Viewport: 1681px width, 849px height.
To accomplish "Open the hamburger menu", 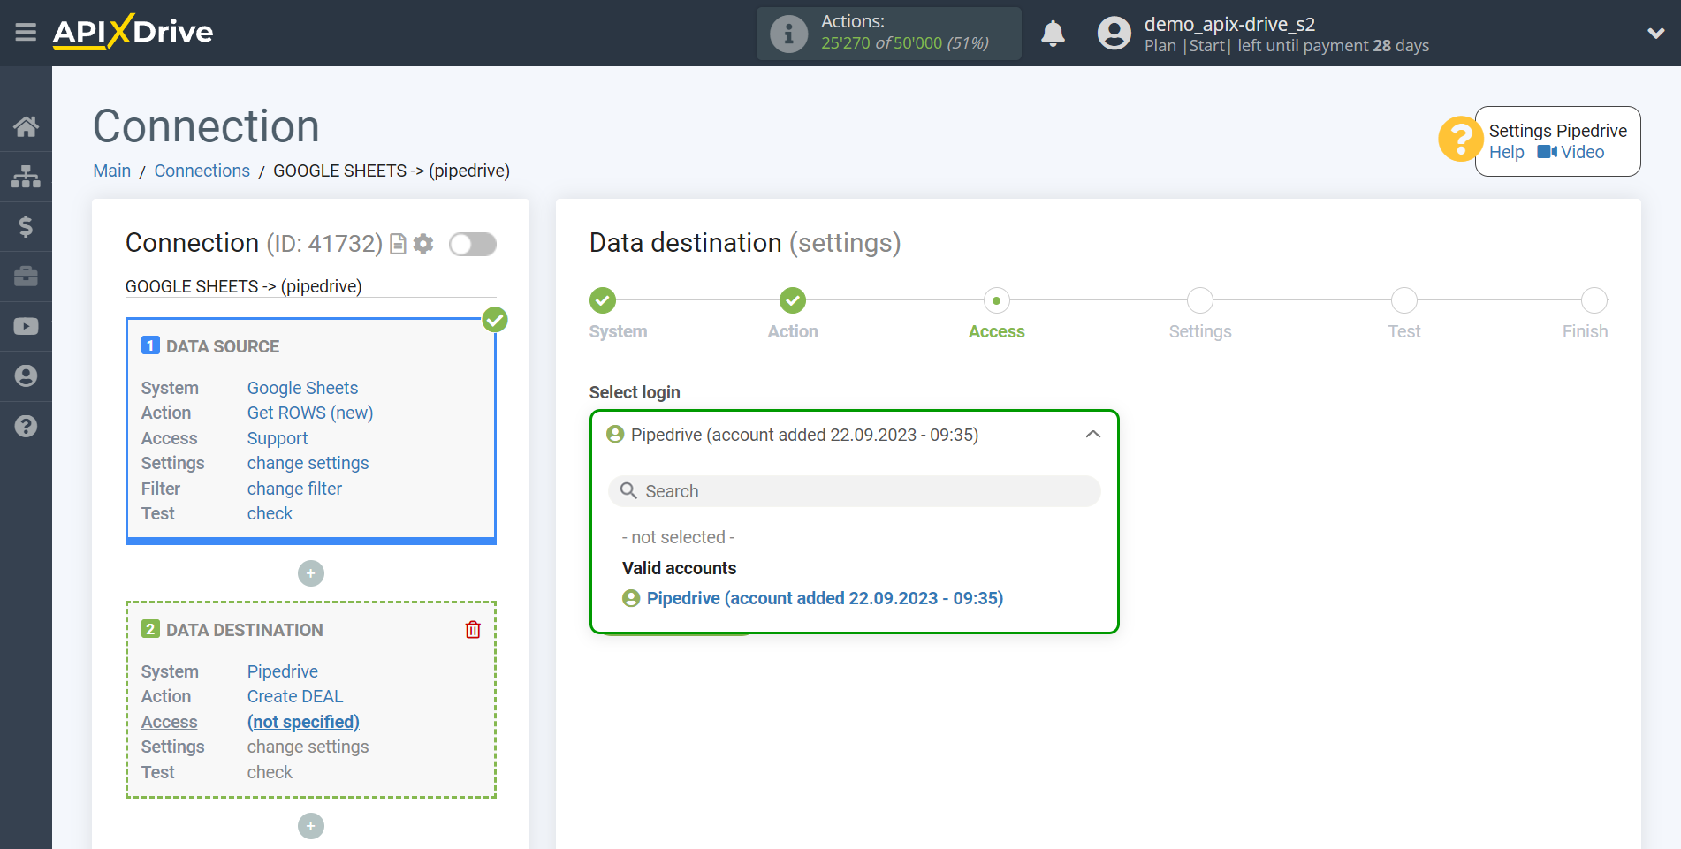I will 26,33.
